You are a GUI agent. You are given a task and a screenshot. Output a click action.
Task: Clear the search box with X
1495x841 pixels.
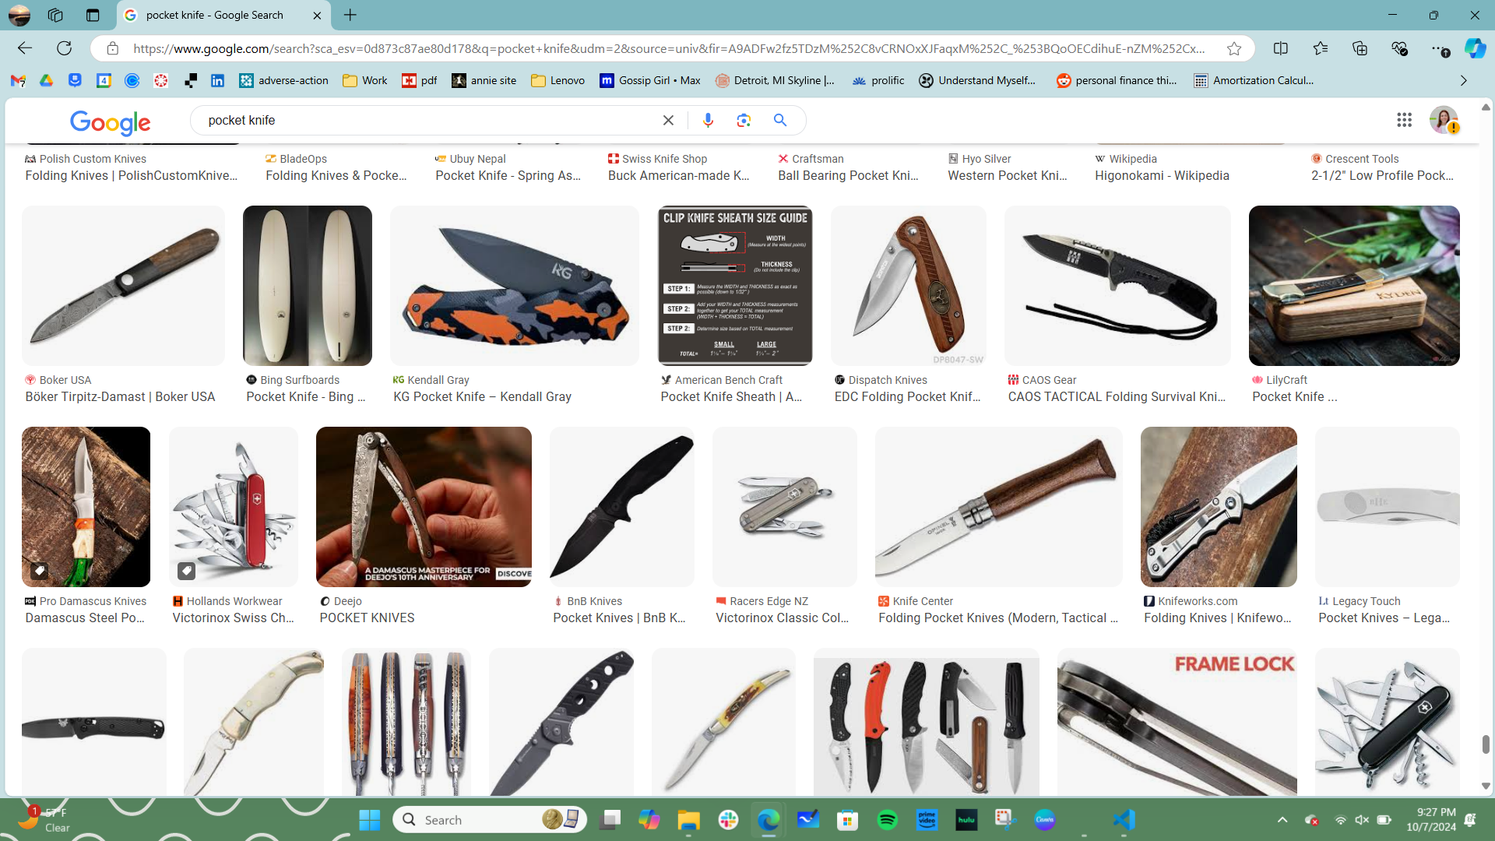coord(668,120)
